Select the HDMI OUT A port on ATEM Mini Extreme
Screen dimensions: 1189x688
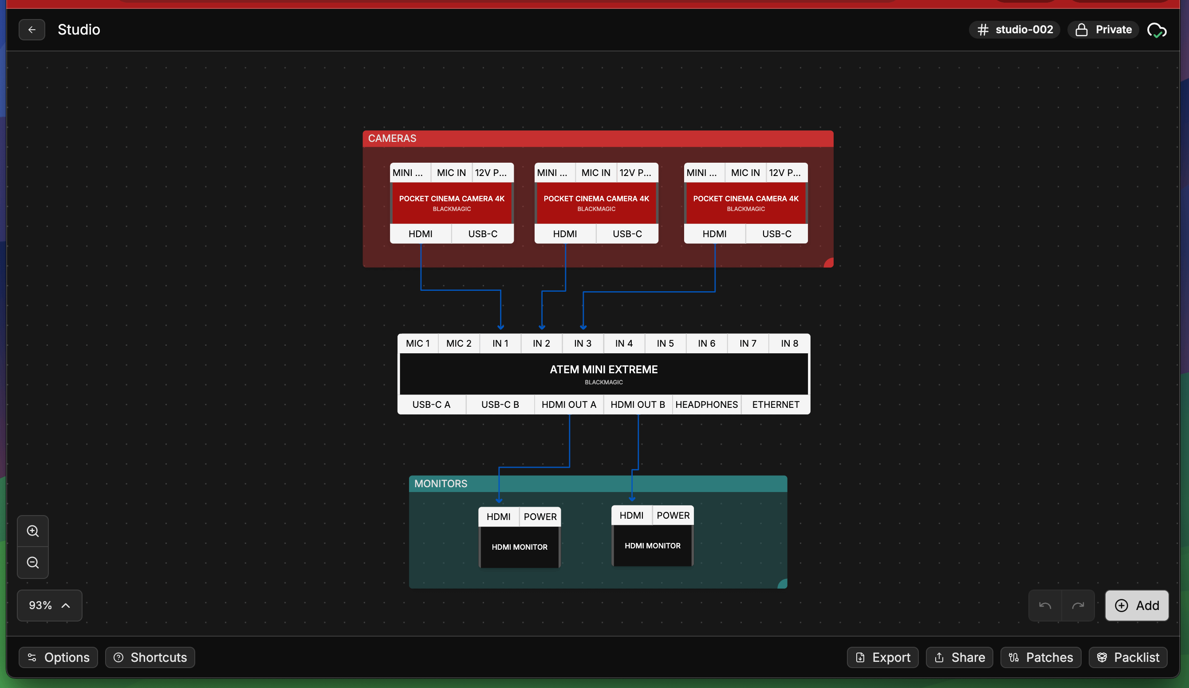[x=569, y=404]
